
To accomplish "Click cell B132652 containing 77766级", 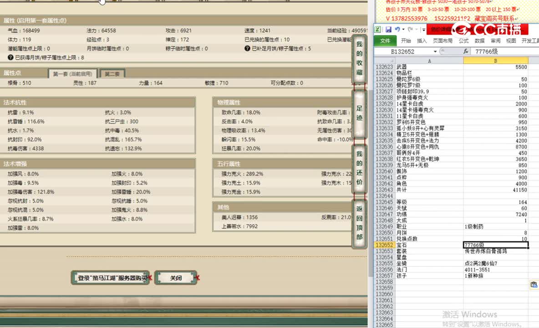I will tap(496, 245).
